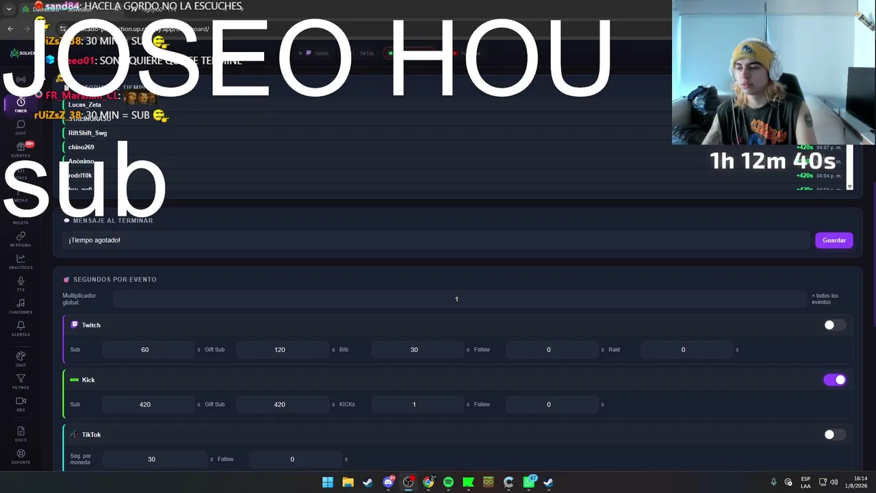Open Windows Start menu
Image resolution: width=876 pixels, height=493 pixels.
[x=328, y=482]
